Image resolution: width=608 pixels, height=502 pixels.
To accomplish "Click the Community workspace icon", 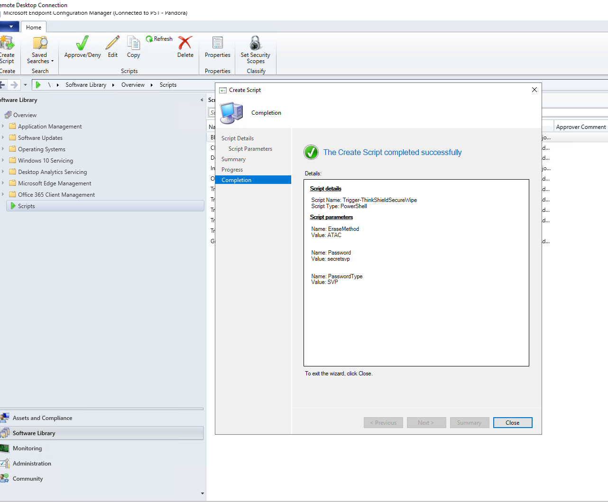I will coord(5,478).
